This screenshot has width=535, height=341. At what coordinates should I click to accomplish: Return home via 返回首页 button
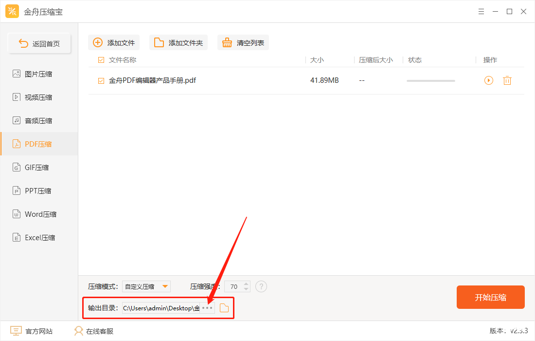click(39, 43)
